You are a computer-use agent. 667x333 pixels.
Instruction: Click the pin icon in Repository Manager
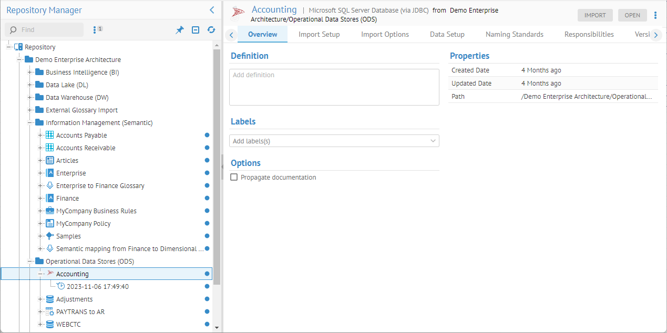click(x=180, y=30)
